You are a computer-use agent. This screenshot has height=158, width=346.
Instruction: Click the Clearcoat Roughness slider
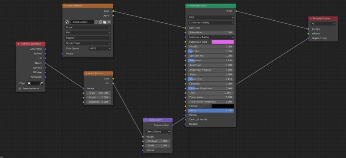[x=211, y=88]
